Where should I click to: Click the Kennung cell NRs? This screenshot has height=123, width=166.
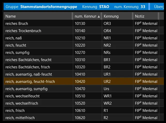click(x=107, y=53)
